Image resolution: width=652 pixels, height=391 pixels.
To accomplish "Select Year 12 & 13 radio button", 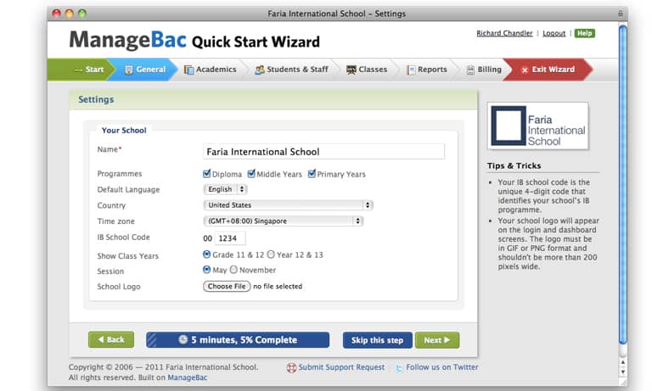I will point(271,254).
